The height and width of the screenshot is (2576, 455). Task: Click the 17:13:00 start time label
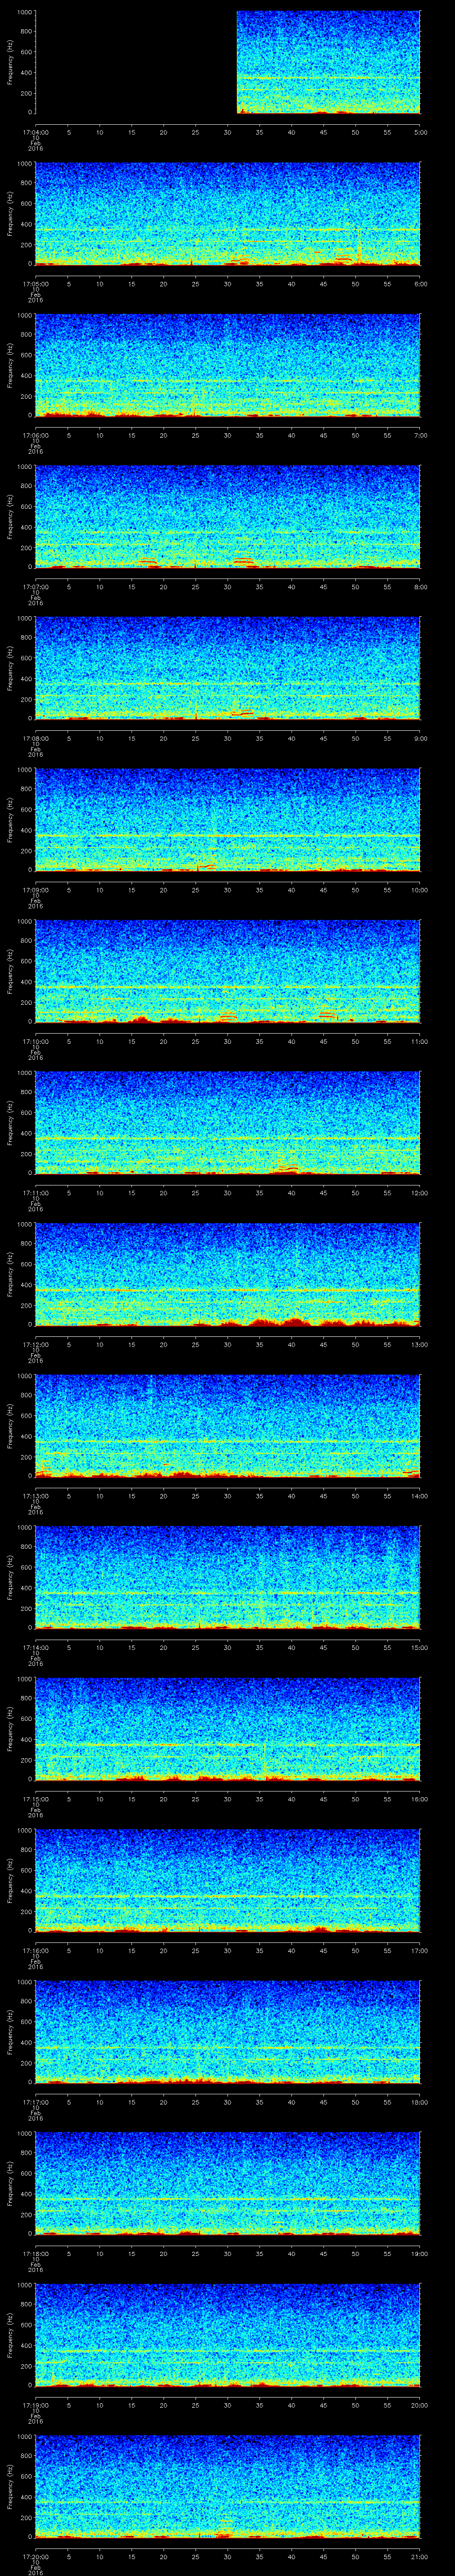(35, 1495)
